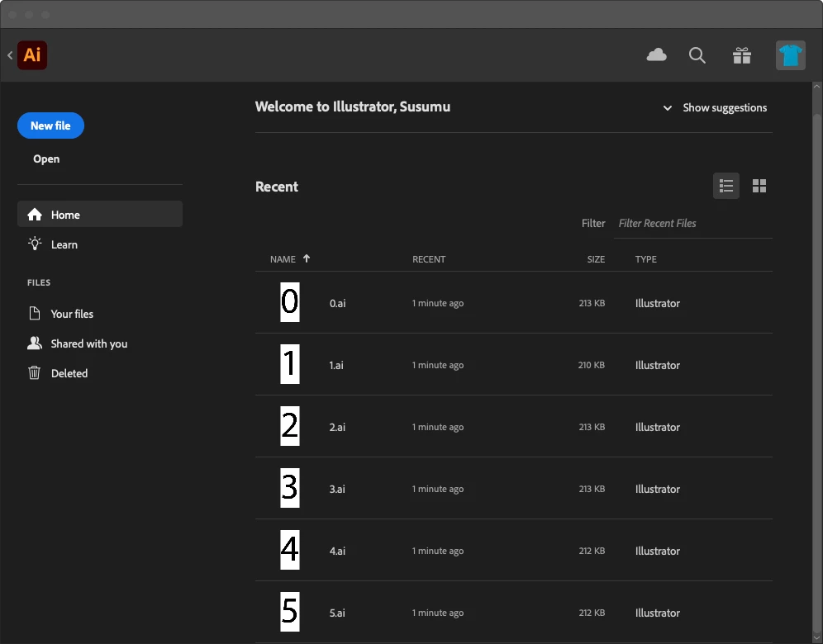Switch to grid view of recent files
823x644 pixels.
759,186
